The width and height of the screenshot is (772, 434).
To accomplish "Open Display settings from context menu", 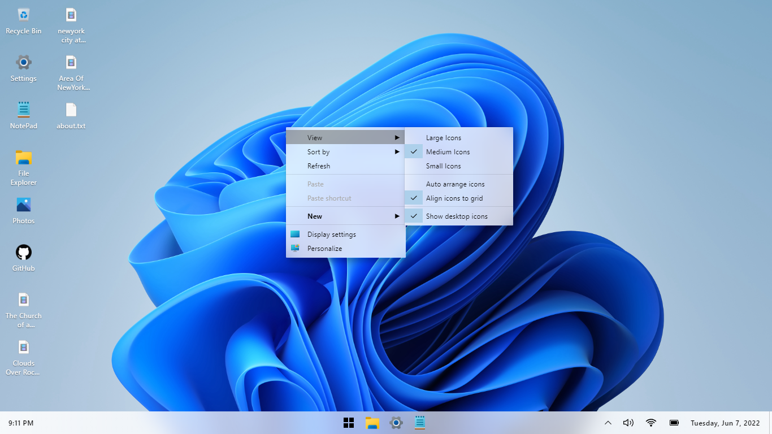I will 331,235.
